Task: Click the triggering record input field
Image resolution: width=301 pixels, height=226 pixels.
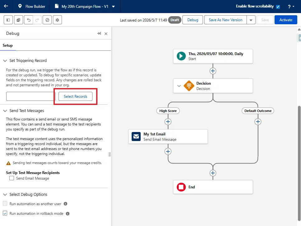Action: [x=31, y=97]
